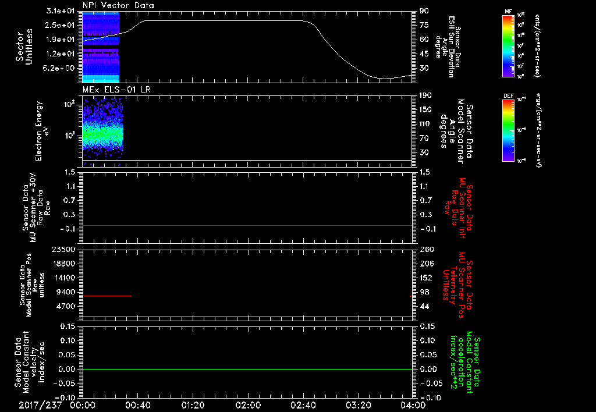Screen dimensions: 596x412
Task: Click the green constant velocity line
Action: (x=247, y=369)
